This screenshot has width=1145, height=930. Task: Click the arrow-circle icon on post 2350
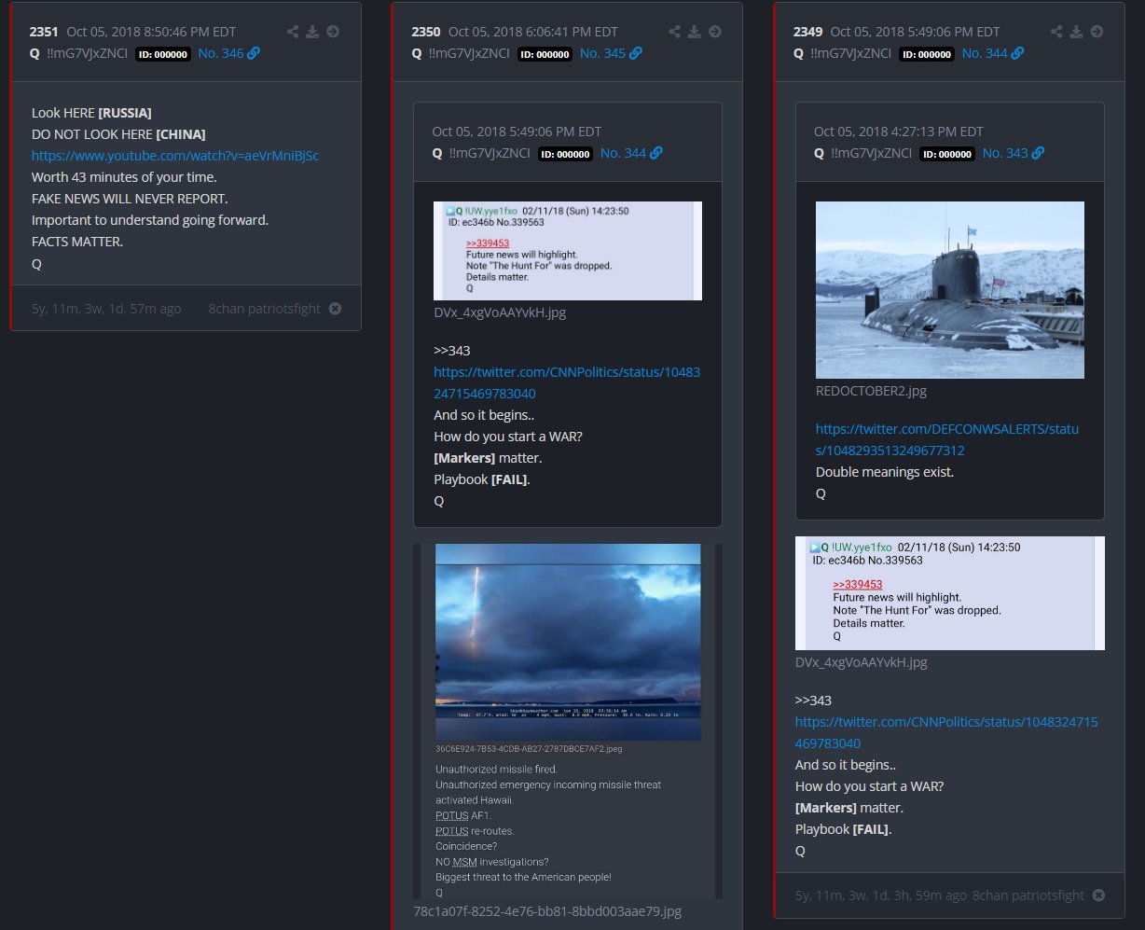715,32
